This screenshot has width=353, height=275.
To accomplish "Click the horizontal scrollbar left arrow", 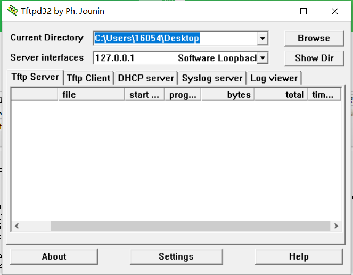I will tap(17, 226).
